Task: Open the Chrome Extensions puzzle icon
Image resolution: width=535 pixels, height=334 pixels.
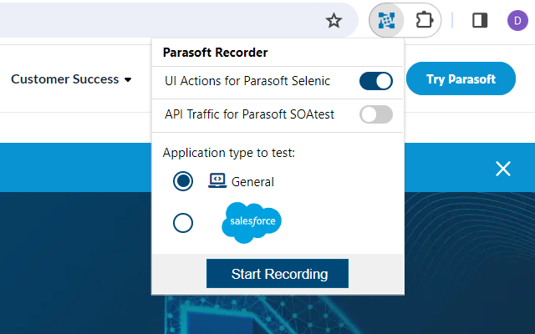Action: pos(425,20)
